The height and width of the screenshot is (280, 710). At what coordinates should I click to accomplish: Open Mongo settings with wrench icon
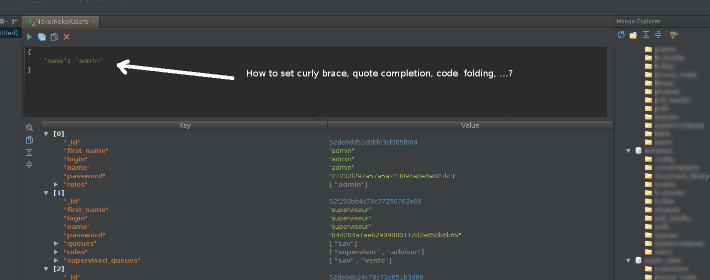[674, 35]
